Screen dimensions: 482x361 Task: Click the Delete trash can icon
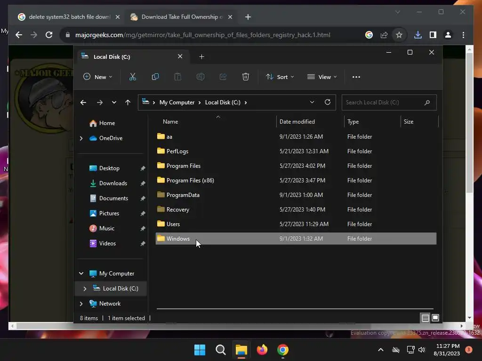click(246, 77)
